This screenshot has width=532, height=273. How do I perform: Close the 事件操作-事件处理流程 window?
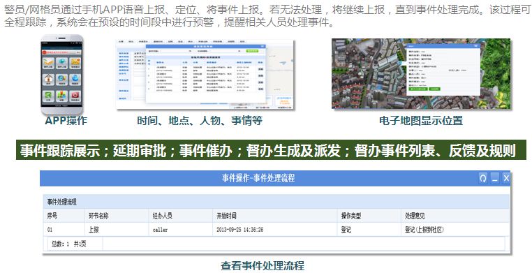(506, 178)
